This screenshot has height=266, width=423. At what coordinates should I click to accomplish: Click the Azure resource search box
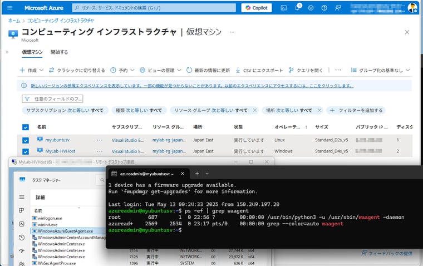point(154,8)
